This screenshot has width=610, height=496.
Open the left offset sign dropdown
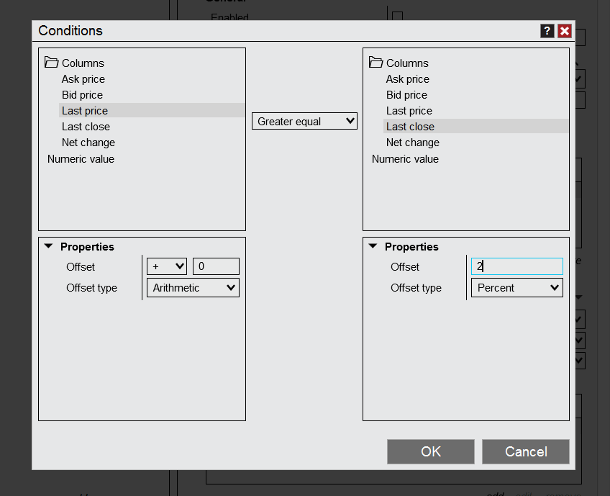click(x=167, y=266)
